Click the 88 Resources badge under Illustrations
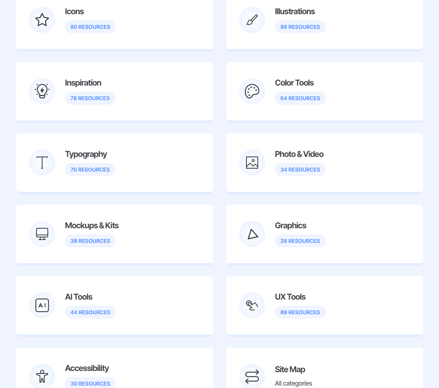 tap(300, 27)
